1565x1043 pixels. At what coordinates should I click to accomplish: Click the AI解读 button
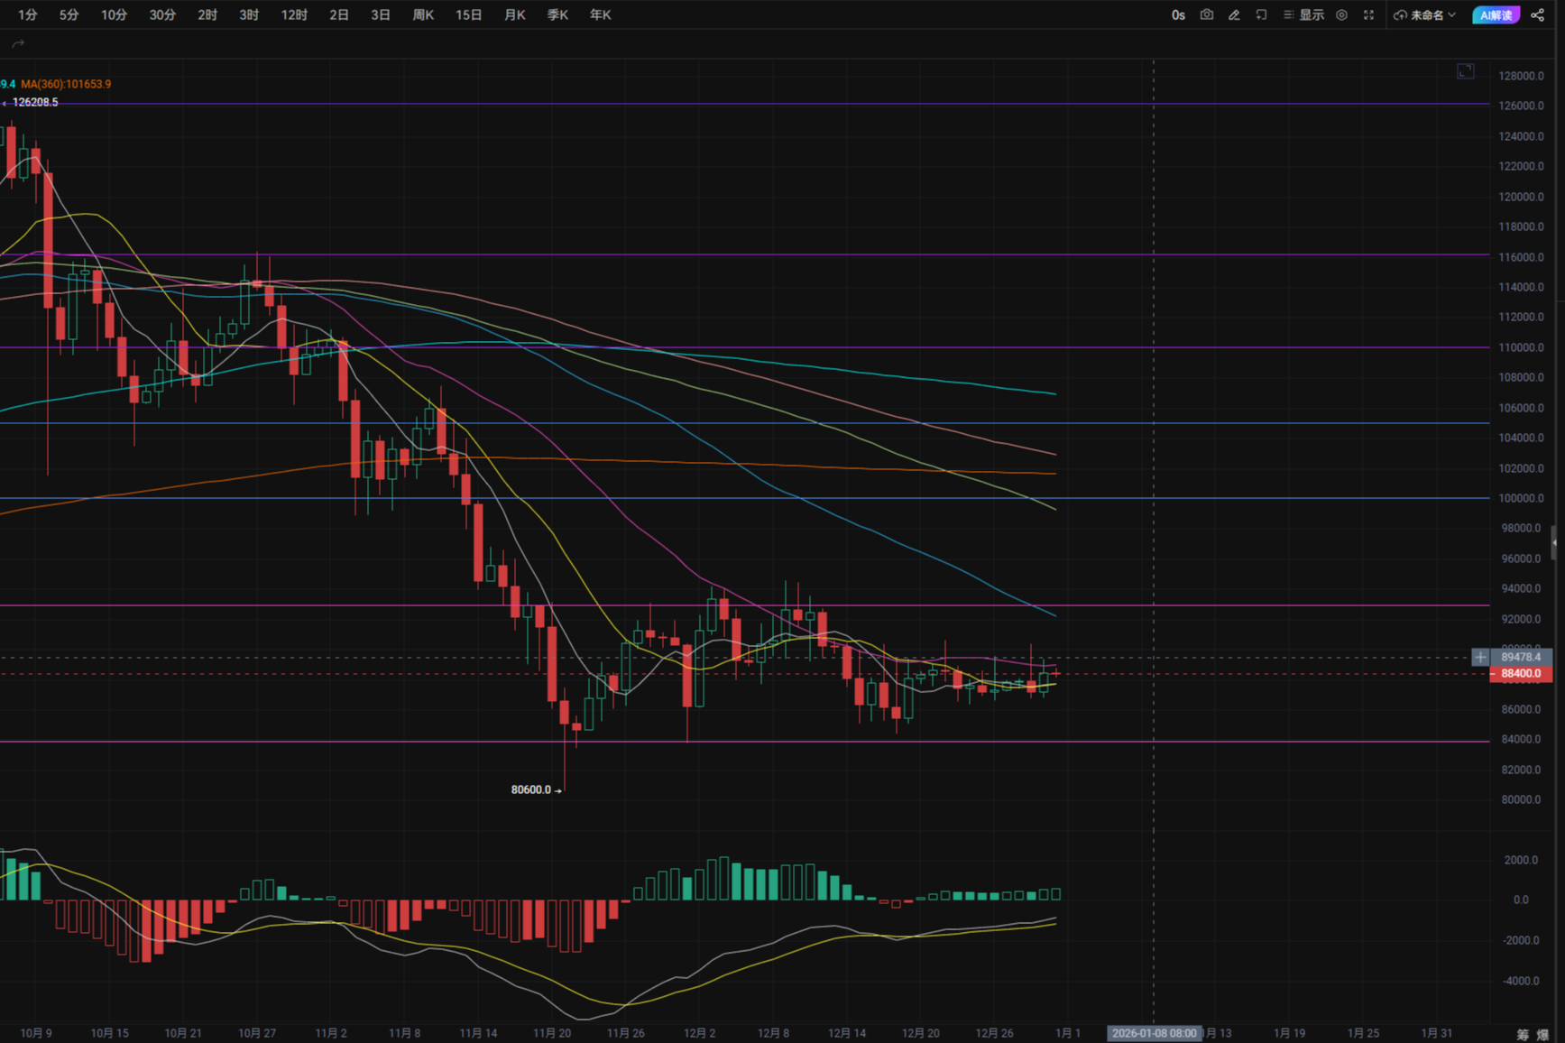coord(1495,15)
